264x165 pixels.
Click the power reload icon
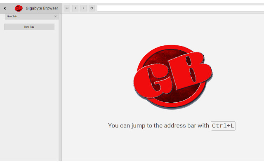[92, 8]
